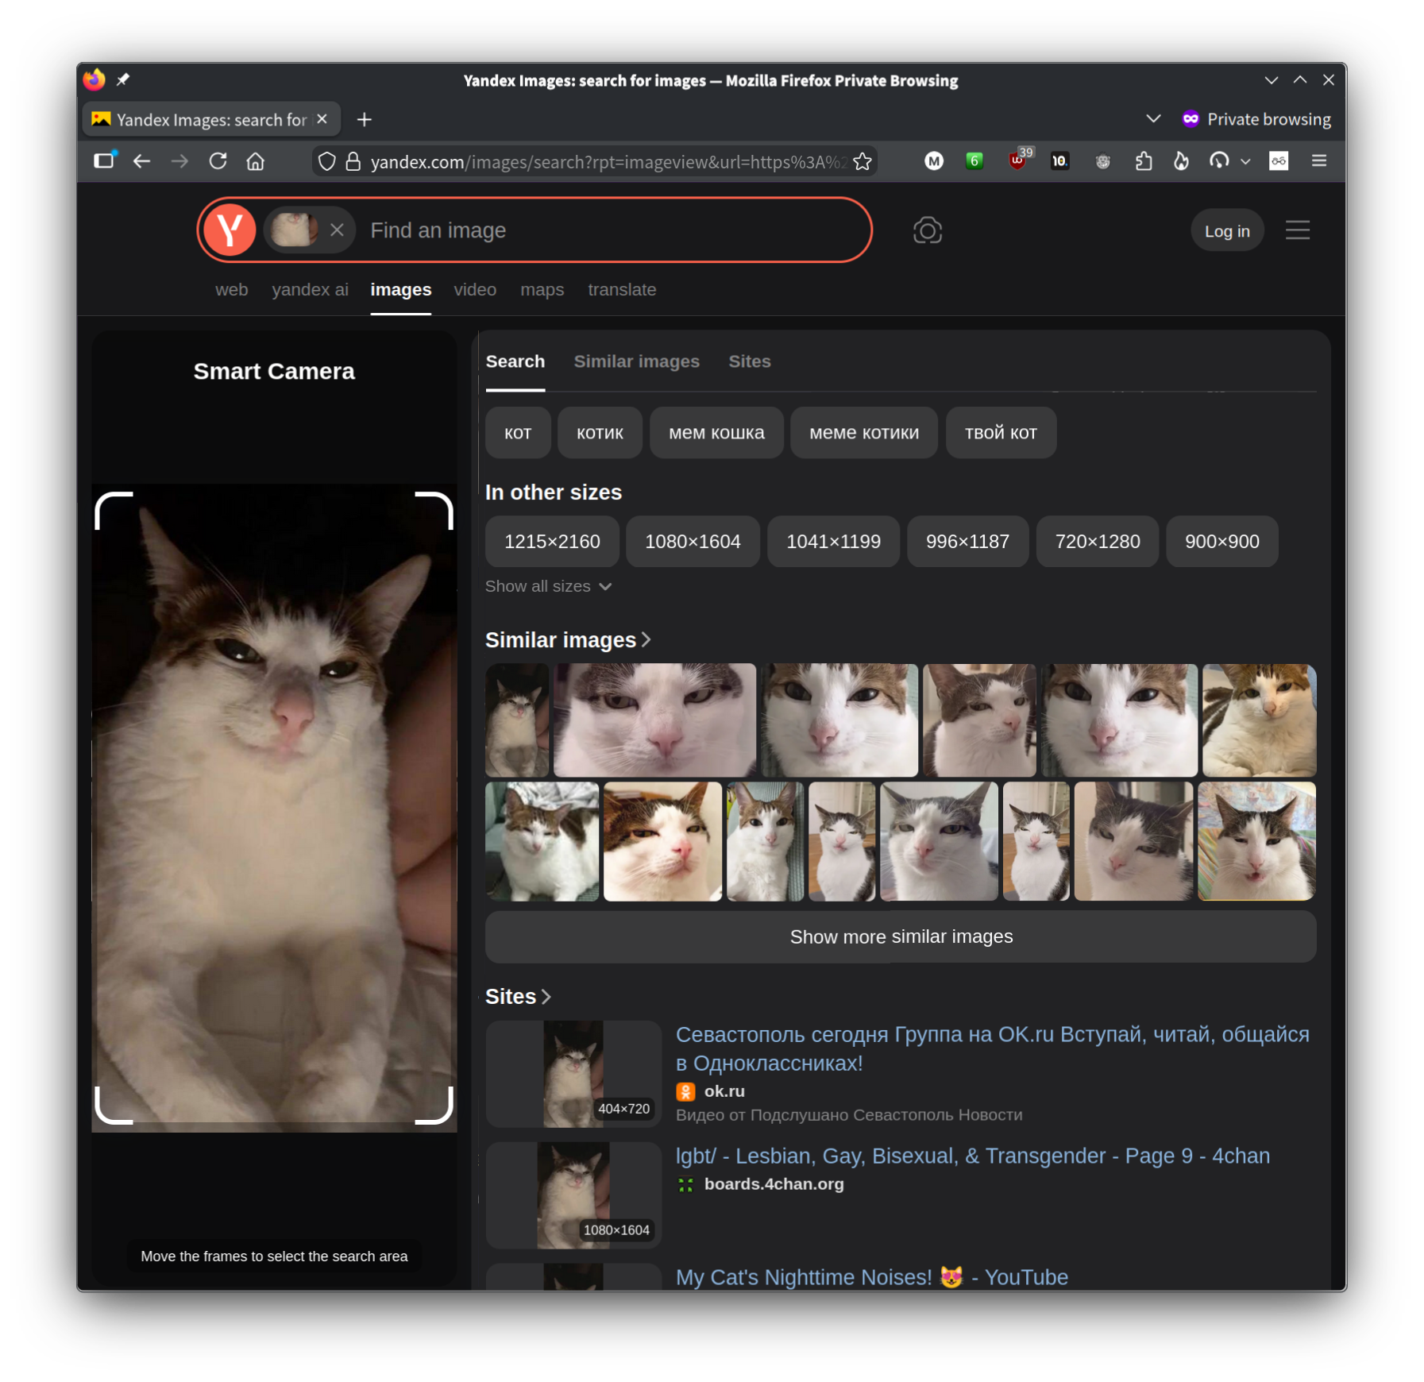
Task: Click the green badge 6 extension icon
Action: (x=974, y=161)
